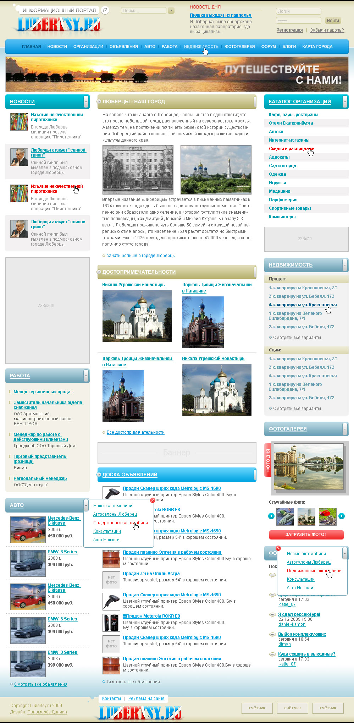The image size is (354, 723).
Task: Click Узнать больше о городе Люберцы
Action: click(141, 256)
